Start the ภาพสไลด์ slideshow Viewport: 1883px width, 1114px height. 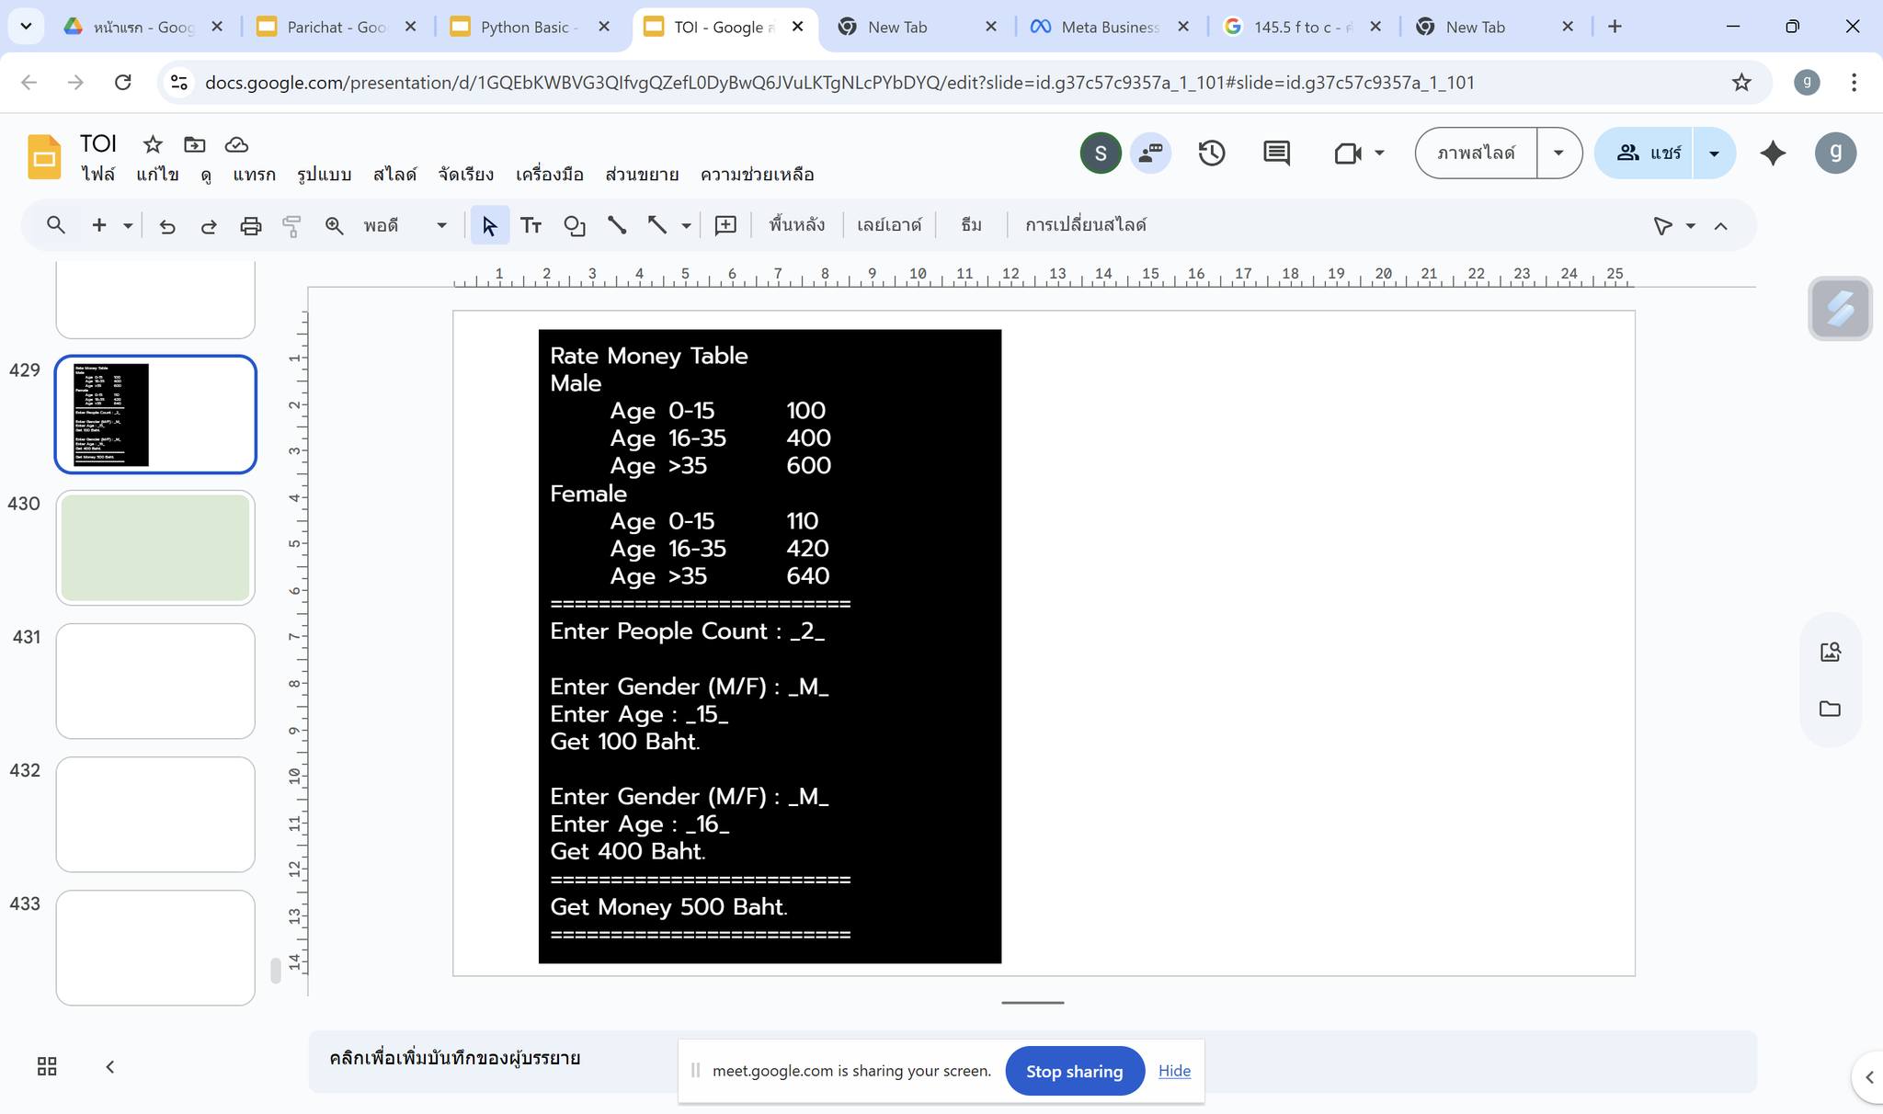click(x=1476, y=153)
